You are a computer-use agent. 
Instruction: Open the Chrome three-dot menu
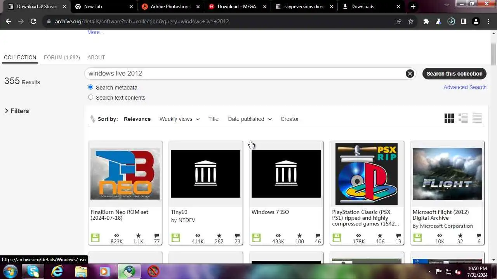pos(488,21)
